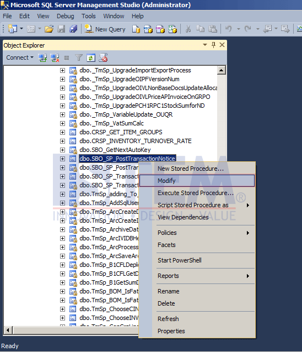The image size is (302, 352).
Task: Click the horizontal scroll left arrow
Action: tap(8, 330)
